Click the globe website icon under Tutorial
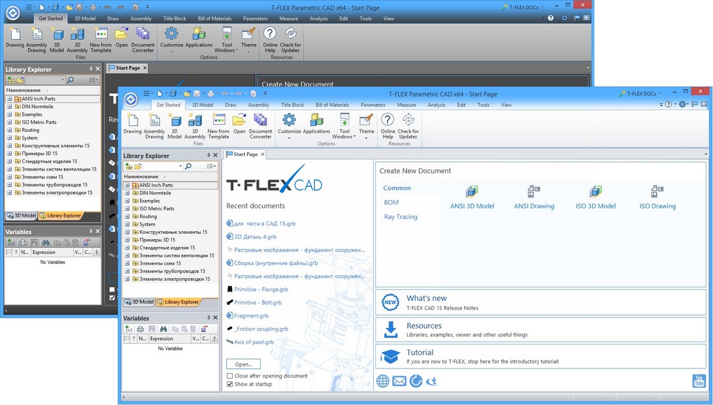713x405 pixels. click(x=382, y=381)
